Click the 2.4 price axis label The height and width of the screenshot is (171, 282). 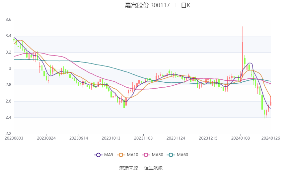click(8, 117)
